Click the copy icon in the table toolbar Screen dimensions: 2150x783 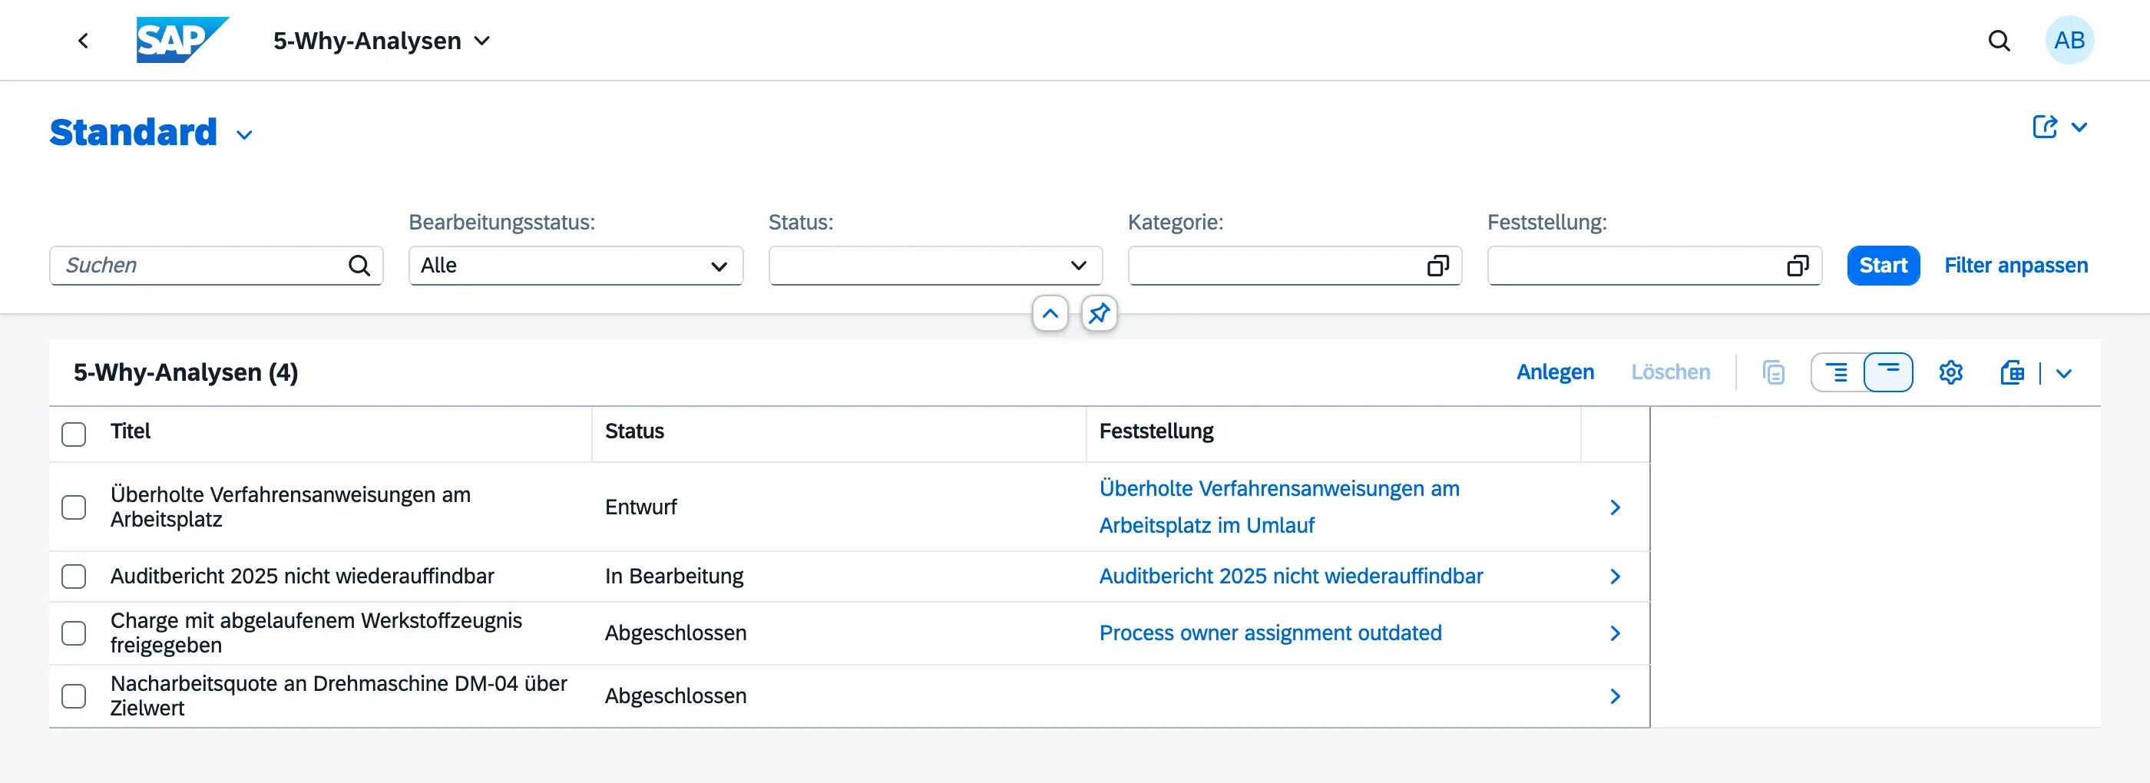tap(1774, 372)
